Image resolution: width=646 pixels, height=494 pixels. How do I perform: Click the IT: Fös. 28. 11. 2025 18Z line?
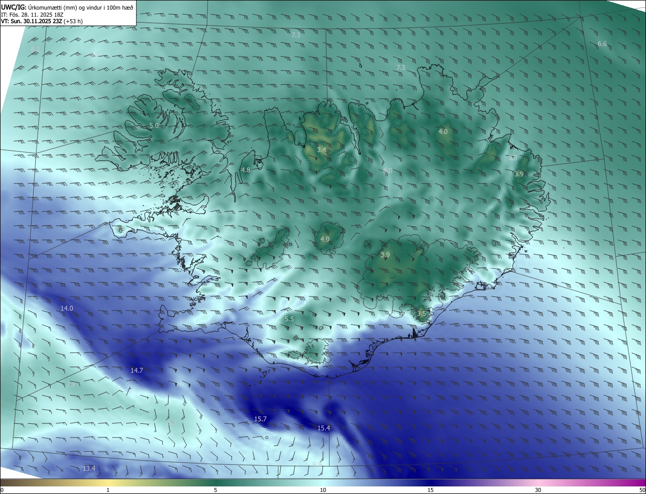pyautogui.click(x=32, y=14)
